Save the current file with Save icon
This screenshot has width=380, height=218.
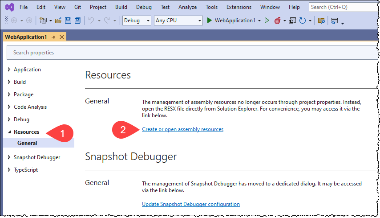pyautogui.click(x=68, y=21)
